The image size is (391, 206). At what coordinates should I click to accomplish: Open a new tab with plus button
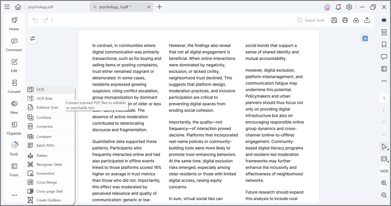[x=159, y=7]
